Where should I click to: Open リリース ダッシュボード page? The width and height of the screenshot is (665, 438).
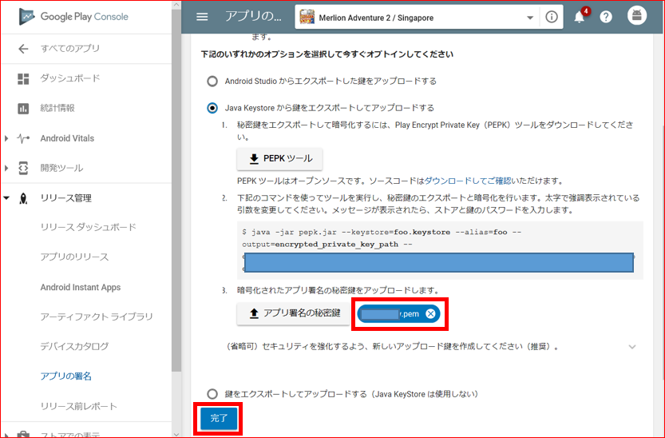pos(88,227)
